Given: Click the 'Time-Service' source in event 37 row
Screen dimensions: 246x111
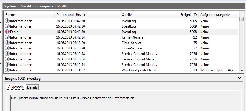Looking at the screenshot, I should (132, 48).
